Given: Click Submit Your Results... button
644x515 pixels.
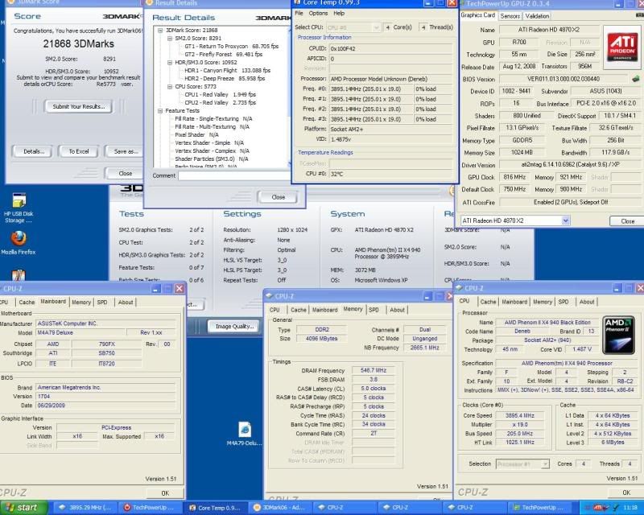Looking at the screenshot, I should click(x=78, y=107).
